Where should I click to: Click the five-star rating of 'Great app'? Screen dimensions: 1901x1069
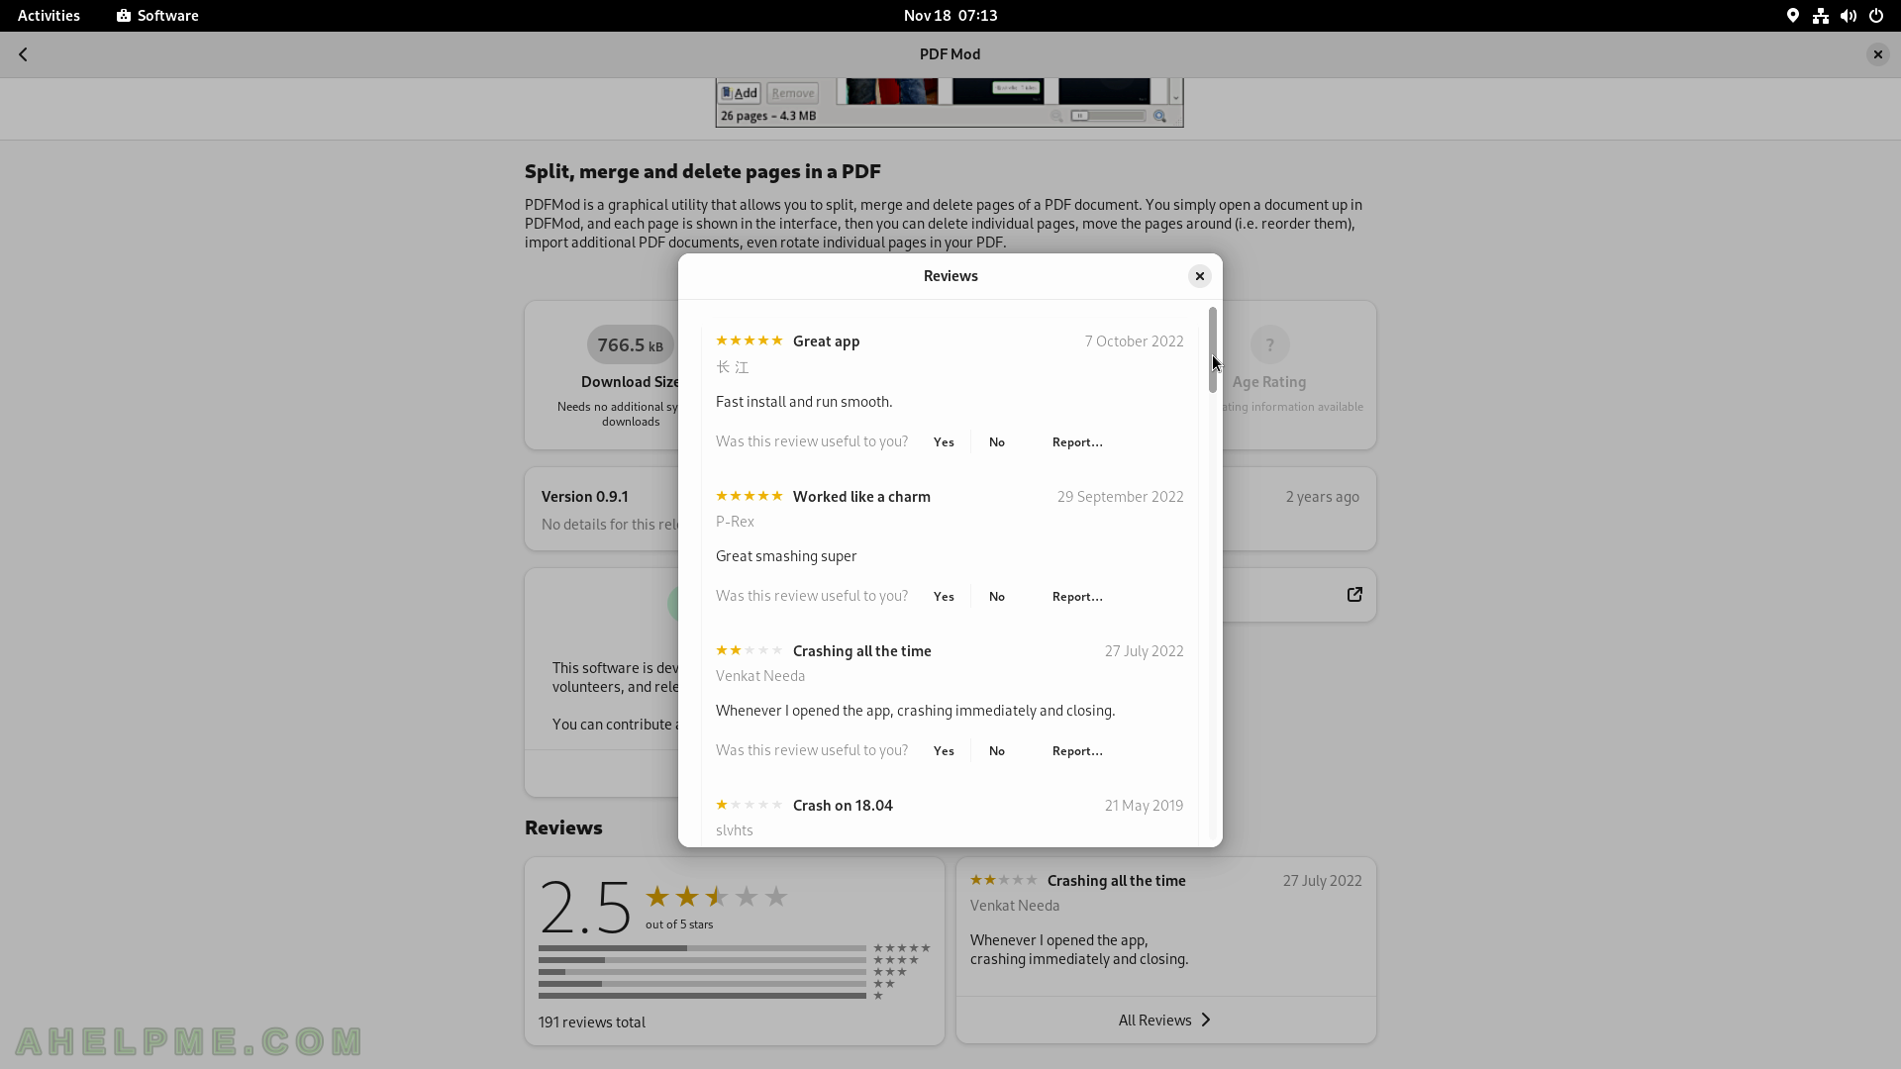click(x=750, y=340)
